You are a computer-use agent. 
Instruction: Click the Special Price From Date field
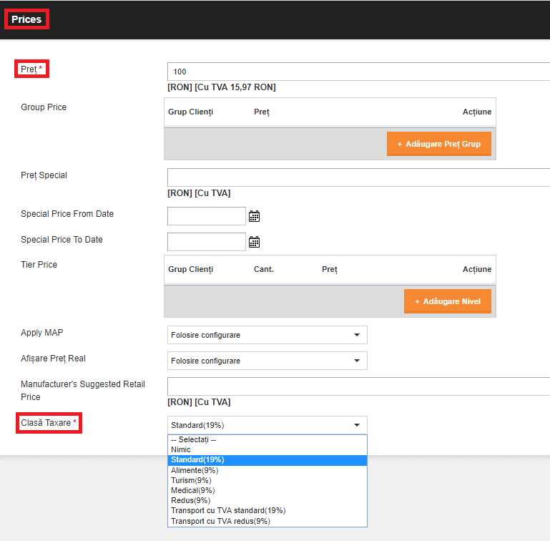pos(207,216)
